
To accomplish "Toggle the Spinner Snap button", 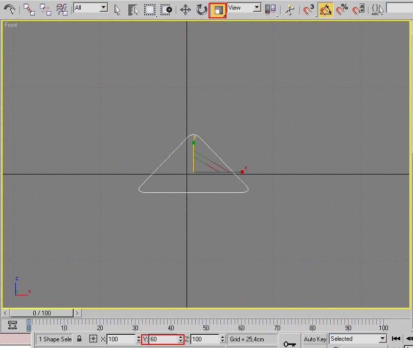I will coord(358,10).
